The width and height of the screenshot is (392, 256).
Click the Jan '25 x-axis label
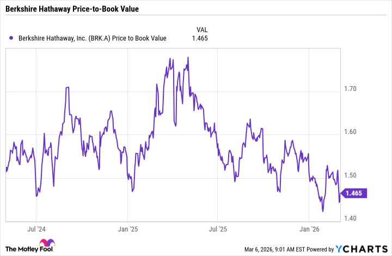click(x=127, y=230)
